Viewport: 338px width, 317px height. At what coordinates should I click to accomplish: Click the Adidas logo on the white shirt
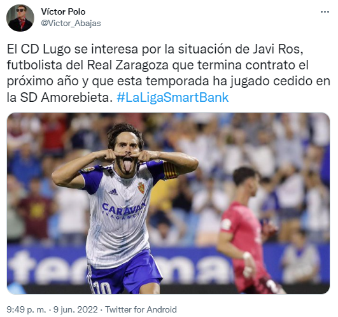[113, 192]
